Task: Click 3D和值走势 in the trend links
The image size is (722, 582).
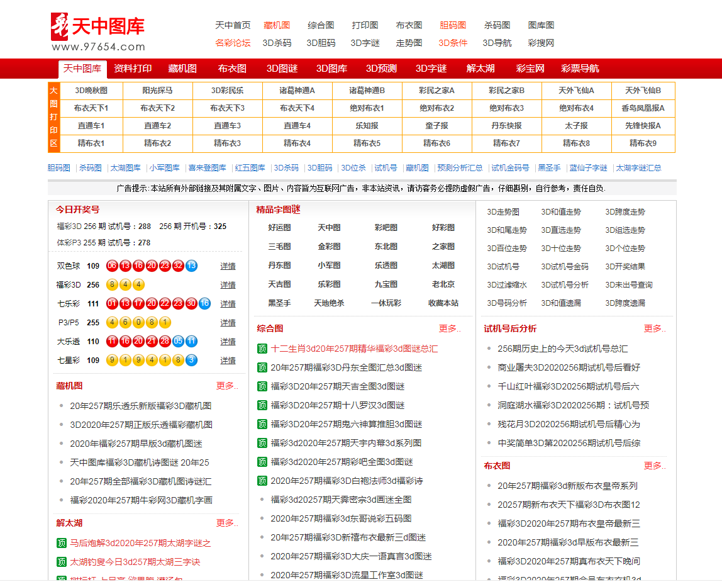Action: point(561,212)
